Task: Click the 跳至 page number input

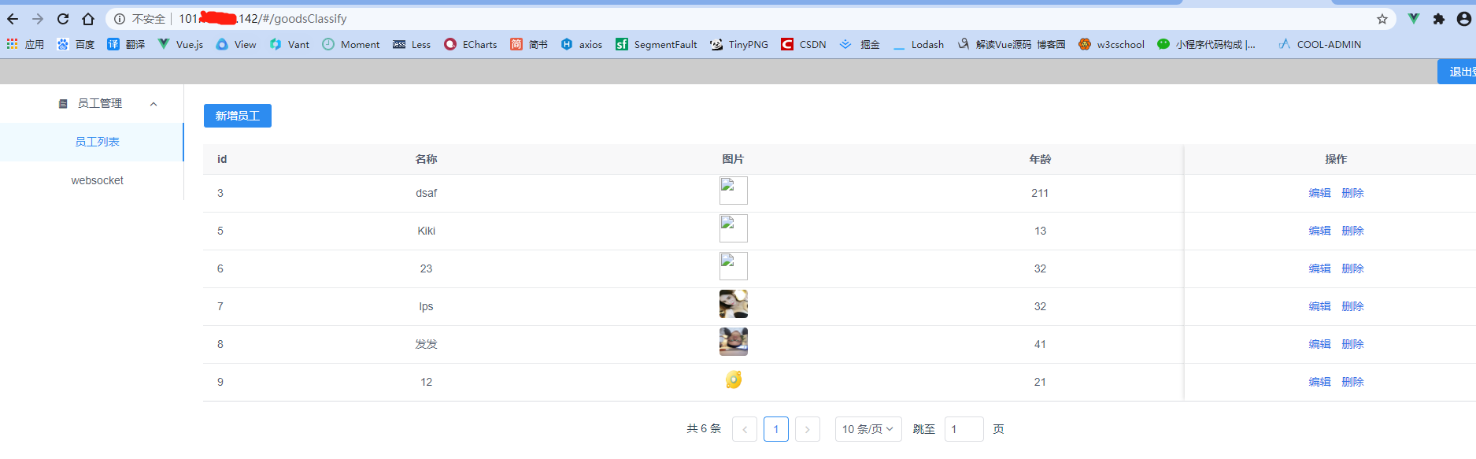Action: [x=964, y=429]
